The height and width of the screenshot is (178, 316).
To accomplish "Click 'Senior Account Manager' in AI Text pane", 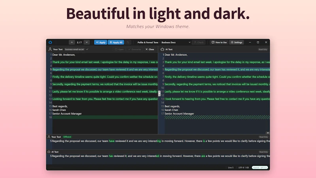I will pyautogui.click(x=179, y=114).
